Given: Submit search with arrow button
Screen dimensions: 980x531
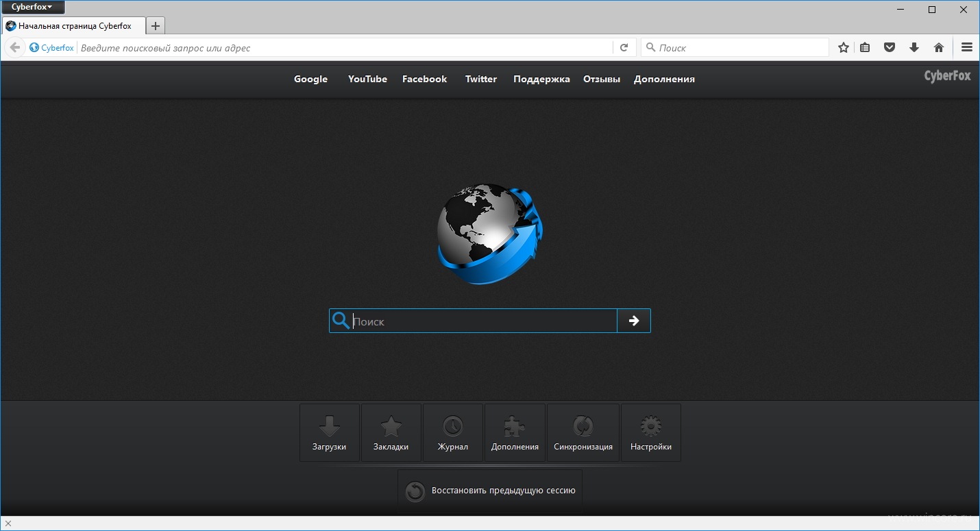Looking at the screenshot, I should point(634,321).
